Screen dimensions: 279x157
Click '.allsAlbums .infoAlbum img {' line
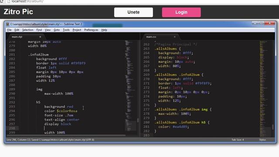pyautogui.click(x=183, y=109)
